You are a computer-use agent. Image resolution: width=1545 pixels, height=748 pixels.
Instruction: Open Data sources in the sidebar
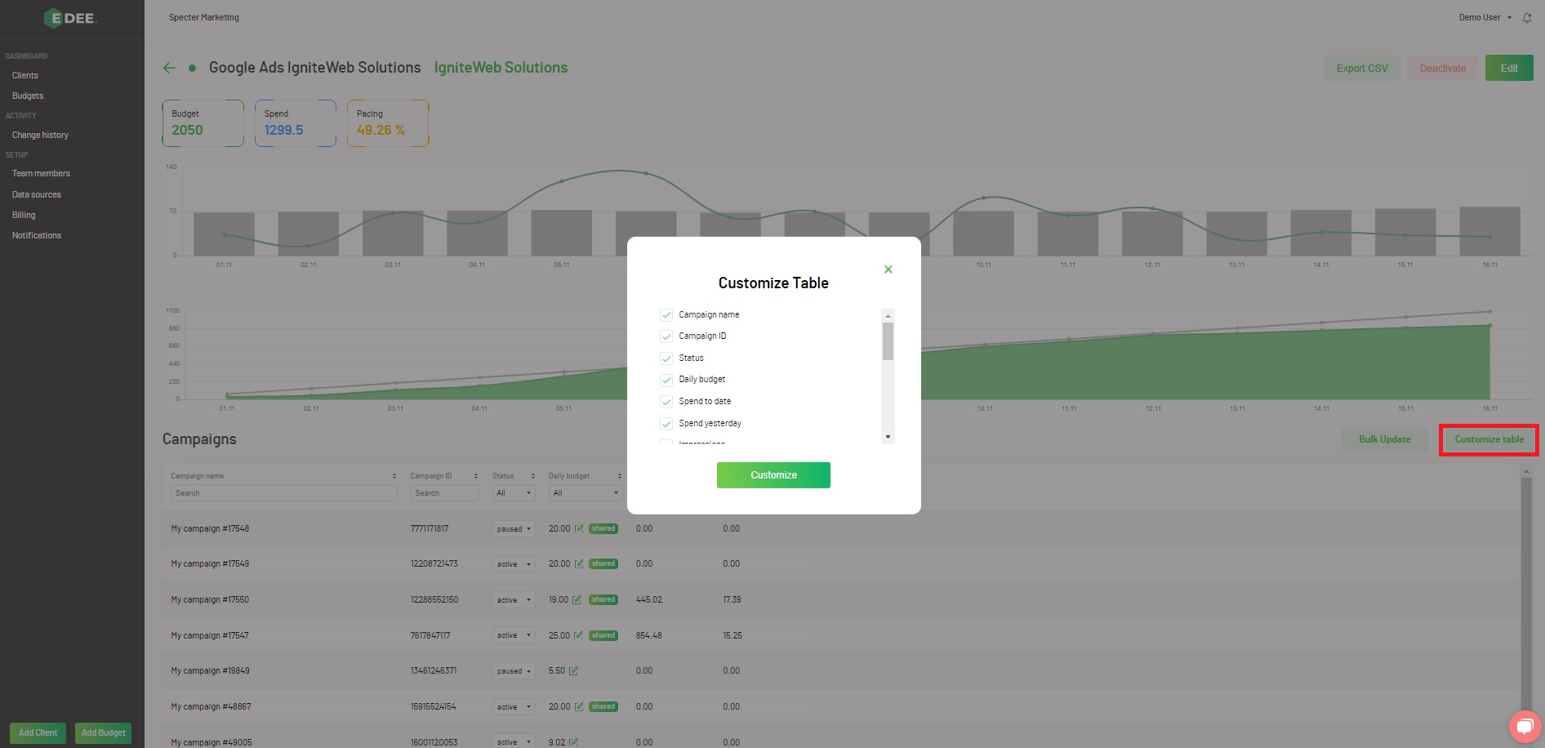[37, 194]
